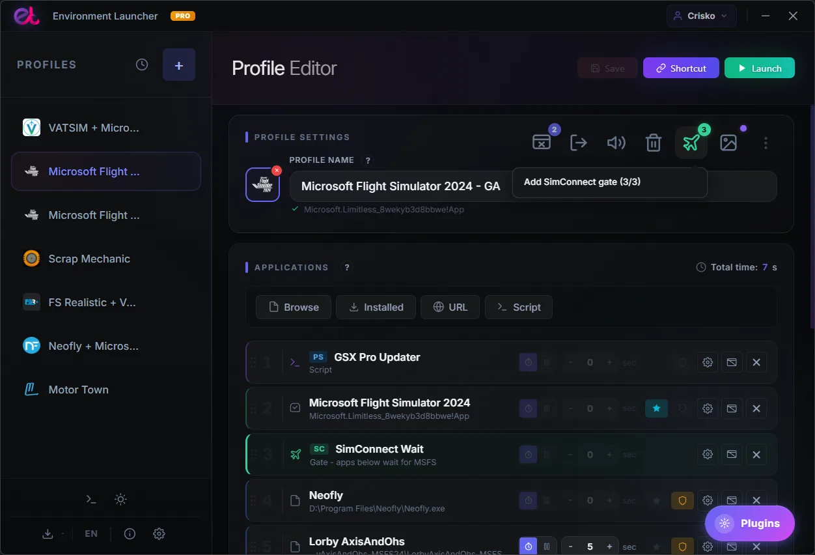The image size is (815, 555).
Task: Decrease Lorby AxisAndOhs delay with minus
Action: pyautogui.click(x=571, y=547)
